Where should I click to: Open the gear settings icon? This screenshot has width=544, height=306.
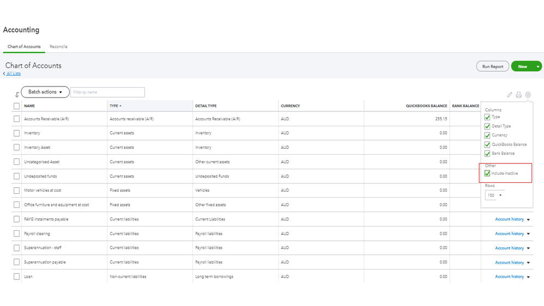pos(528,95)
